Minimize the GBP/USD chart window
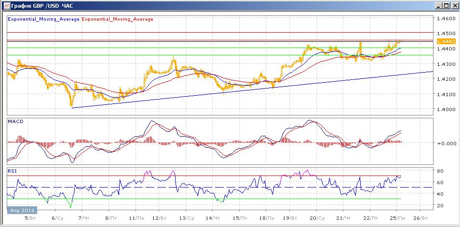The width and height of the screenshot is (460, 227). tap(439, 6)
